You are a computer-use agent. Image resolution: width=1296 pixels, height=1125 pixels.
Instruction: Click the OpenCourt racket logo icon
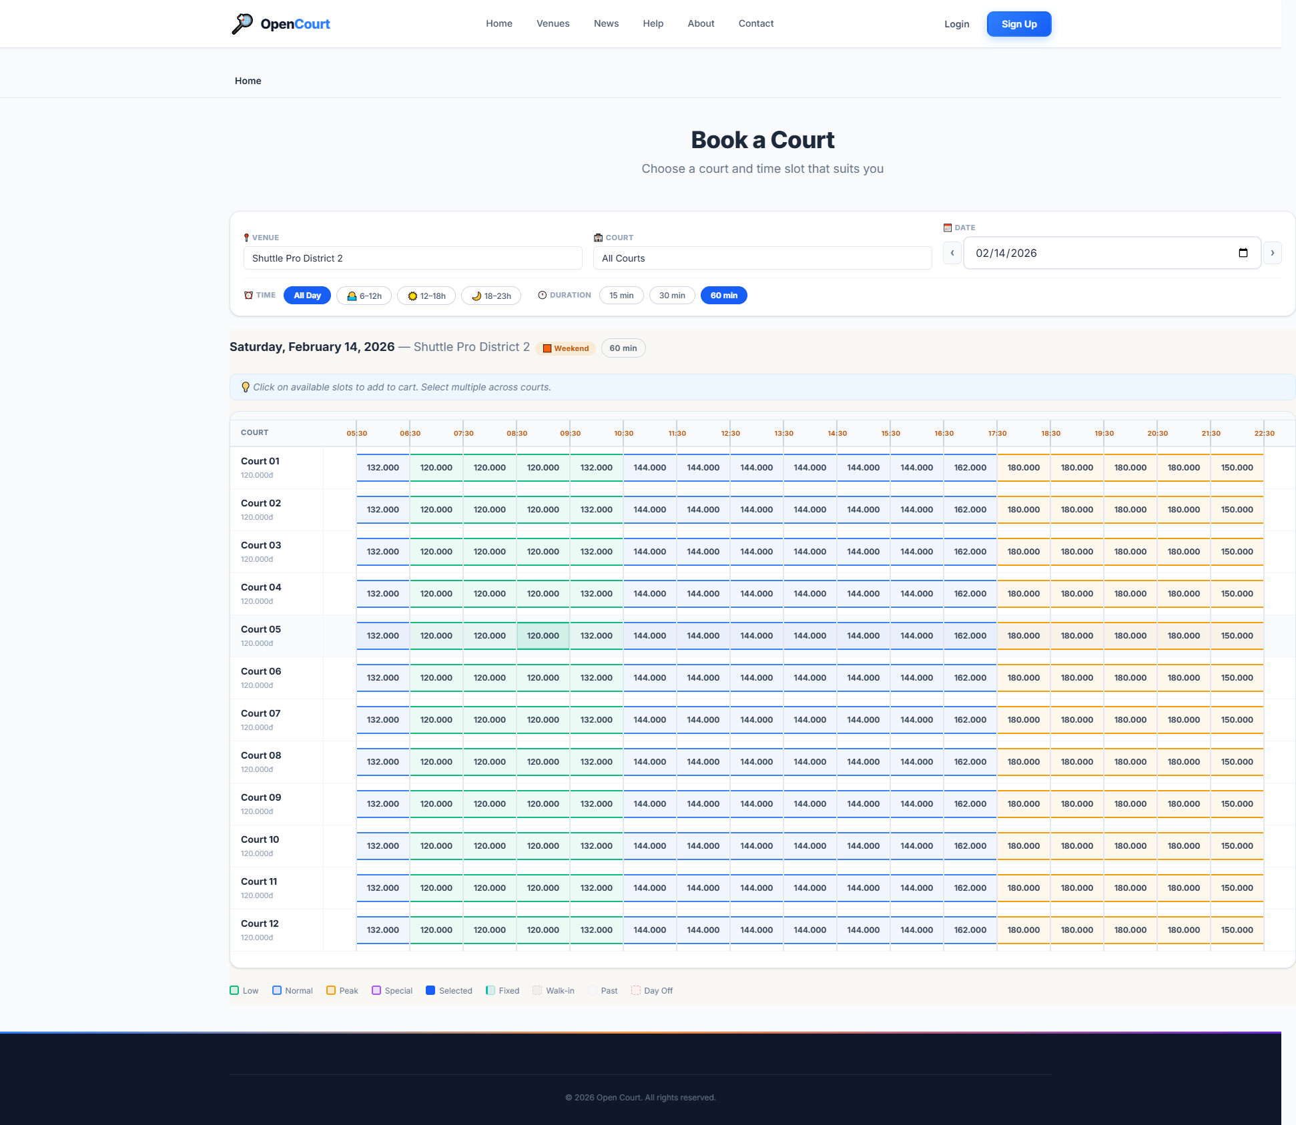[242, 23]
